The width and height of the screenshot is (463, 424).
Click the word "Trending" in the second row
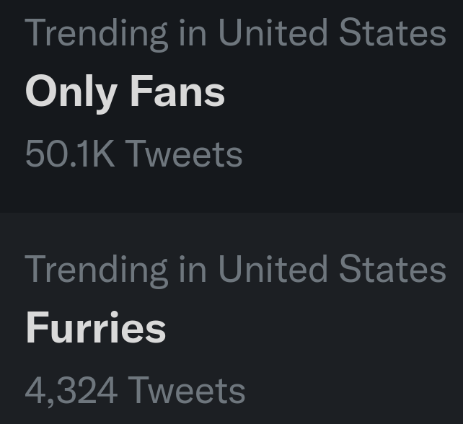click(x=95, y=269)
